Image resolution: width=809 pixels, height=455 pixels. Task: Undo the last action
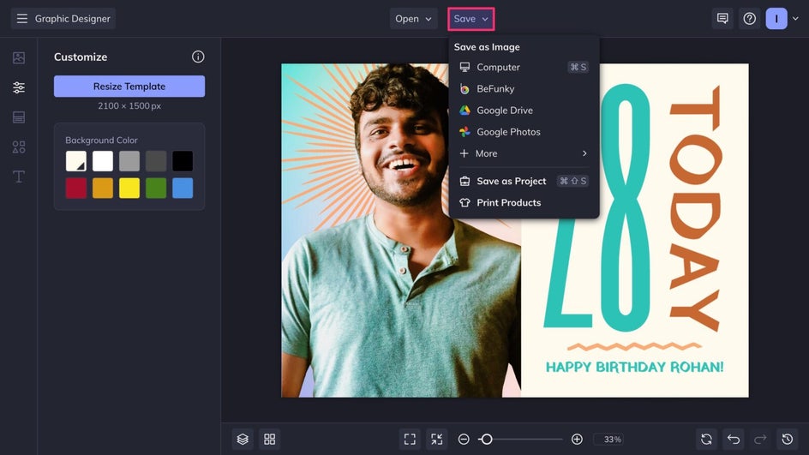pyautogui.click(x=734, y=439)
